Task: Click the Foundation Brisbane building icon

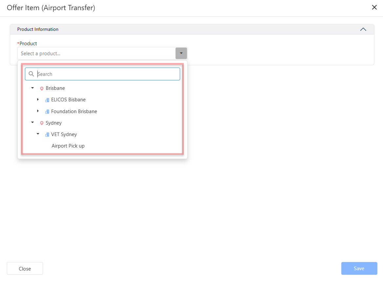Action: pyautogui.click(x=47, y=111)
